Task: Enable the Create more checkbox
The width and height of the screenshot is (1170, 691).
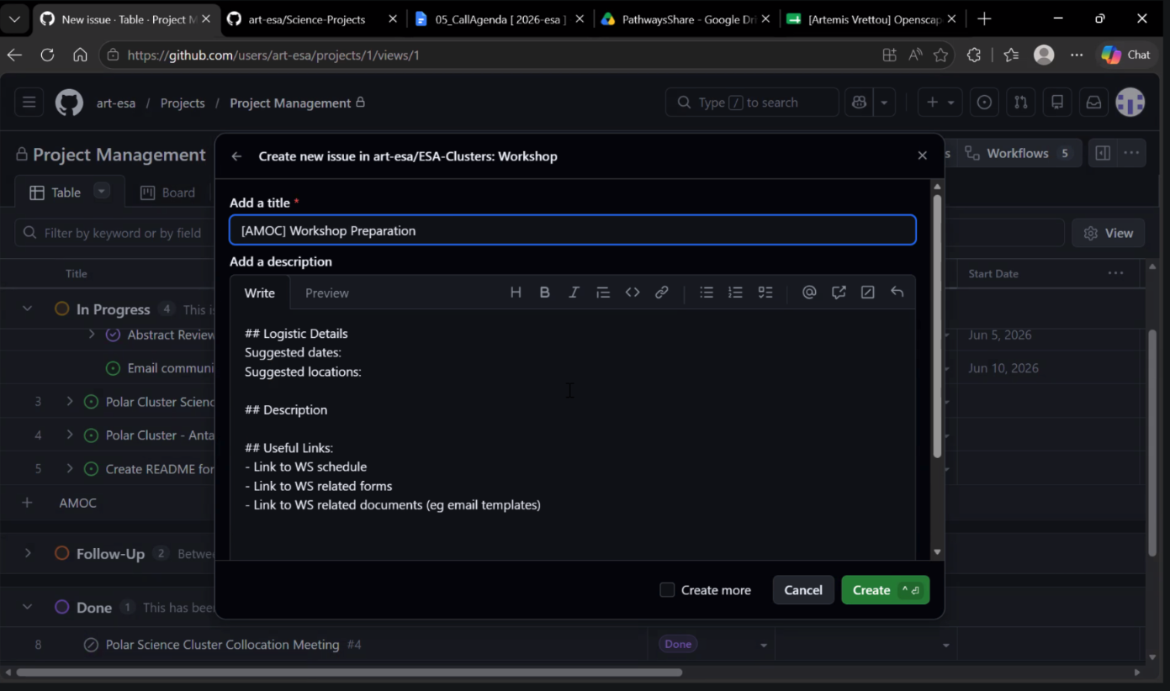Action: coord(667,590)
